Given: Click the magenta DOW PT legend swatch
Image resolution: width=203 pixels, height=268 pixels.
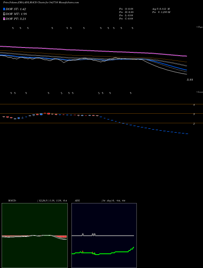Looking at the screenshot, I should click(x=4, y=19).
